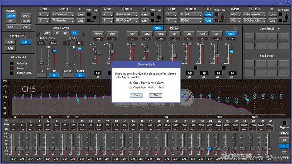The height and width of the screenshot is (164, 292).
Task: Open the hamburger menu in title bar
Action: pos(273,3)
